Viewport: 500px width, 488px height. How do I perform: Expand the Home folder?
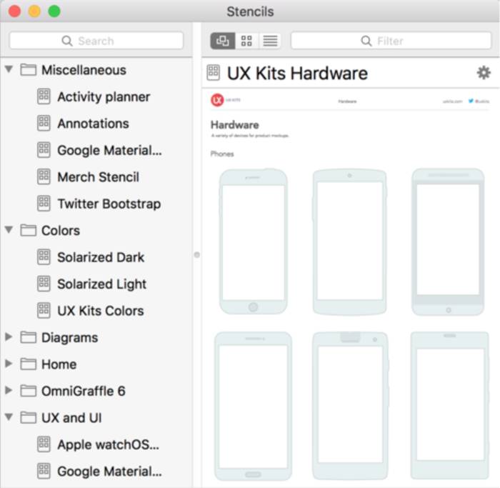coord(9,364)
